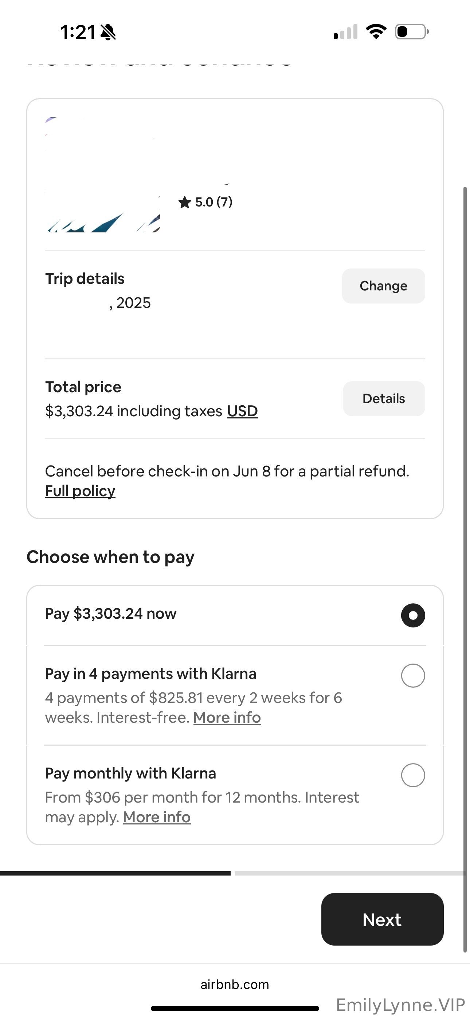Tap the battery indicator icon
470x1020 pixels.
point(411,32)
